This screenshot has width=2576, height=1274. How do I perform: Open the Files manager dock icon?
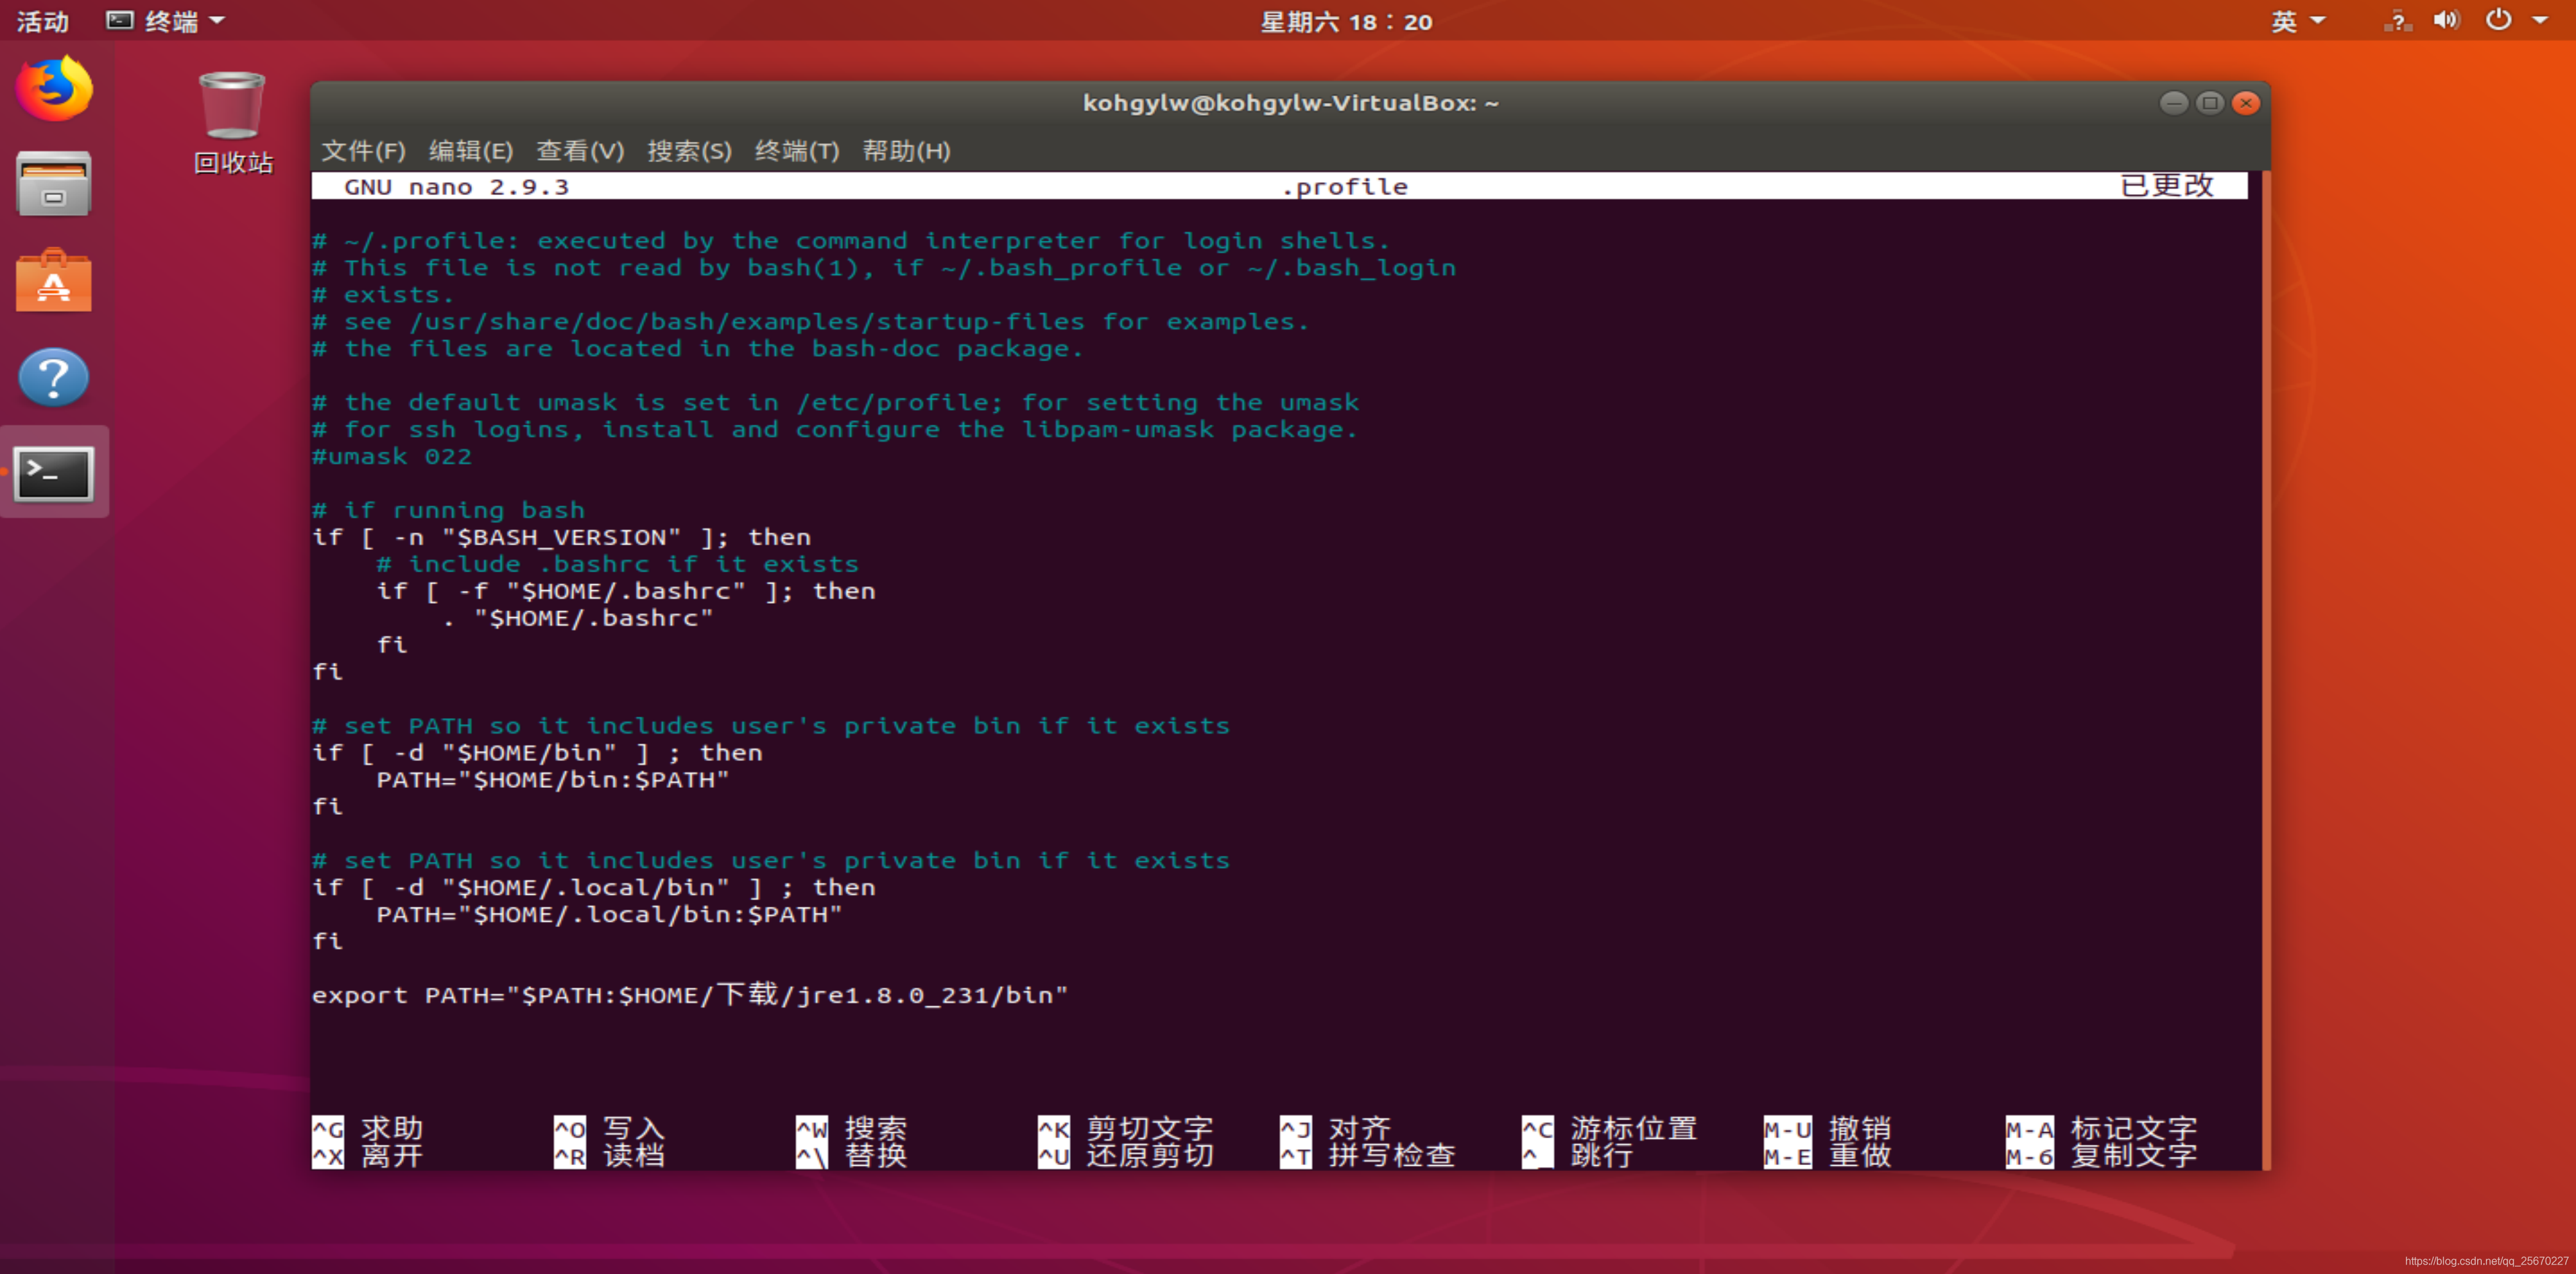[x=54, y=185]
